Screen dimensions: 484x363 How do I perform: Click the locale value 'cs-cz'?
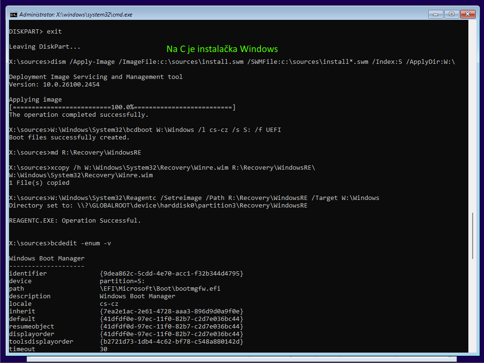(x=109, y=304)
